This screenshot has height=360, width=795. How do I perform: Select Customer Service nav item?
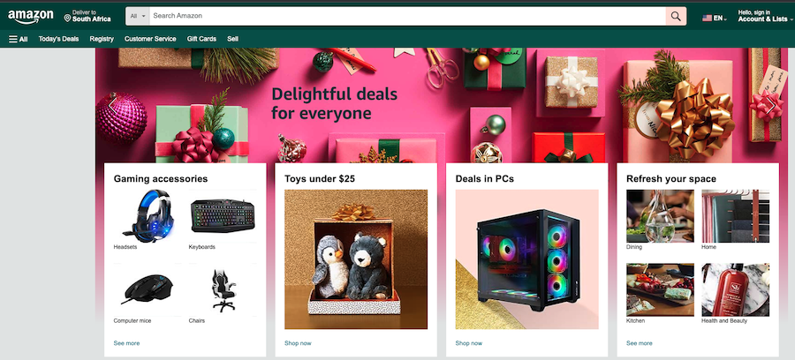coord(150,39)
